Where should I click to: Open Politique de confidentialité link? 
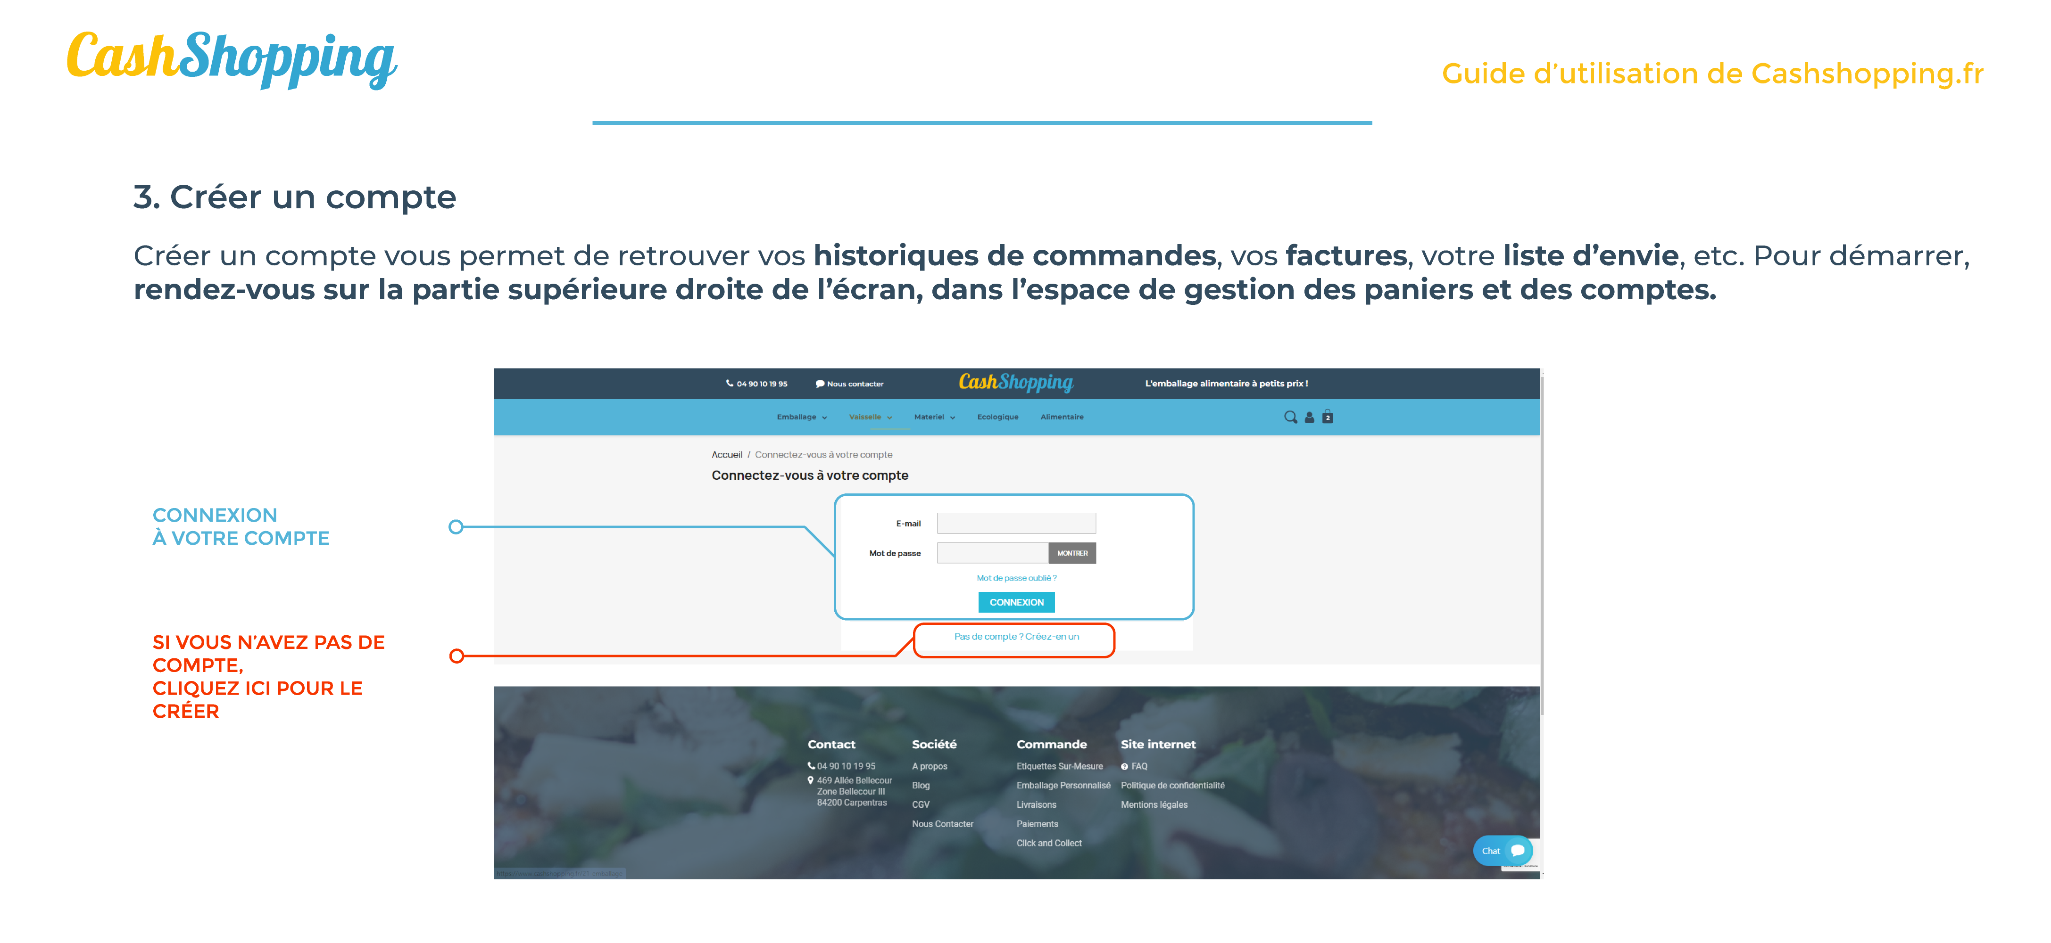click(x=1172, y=786)
